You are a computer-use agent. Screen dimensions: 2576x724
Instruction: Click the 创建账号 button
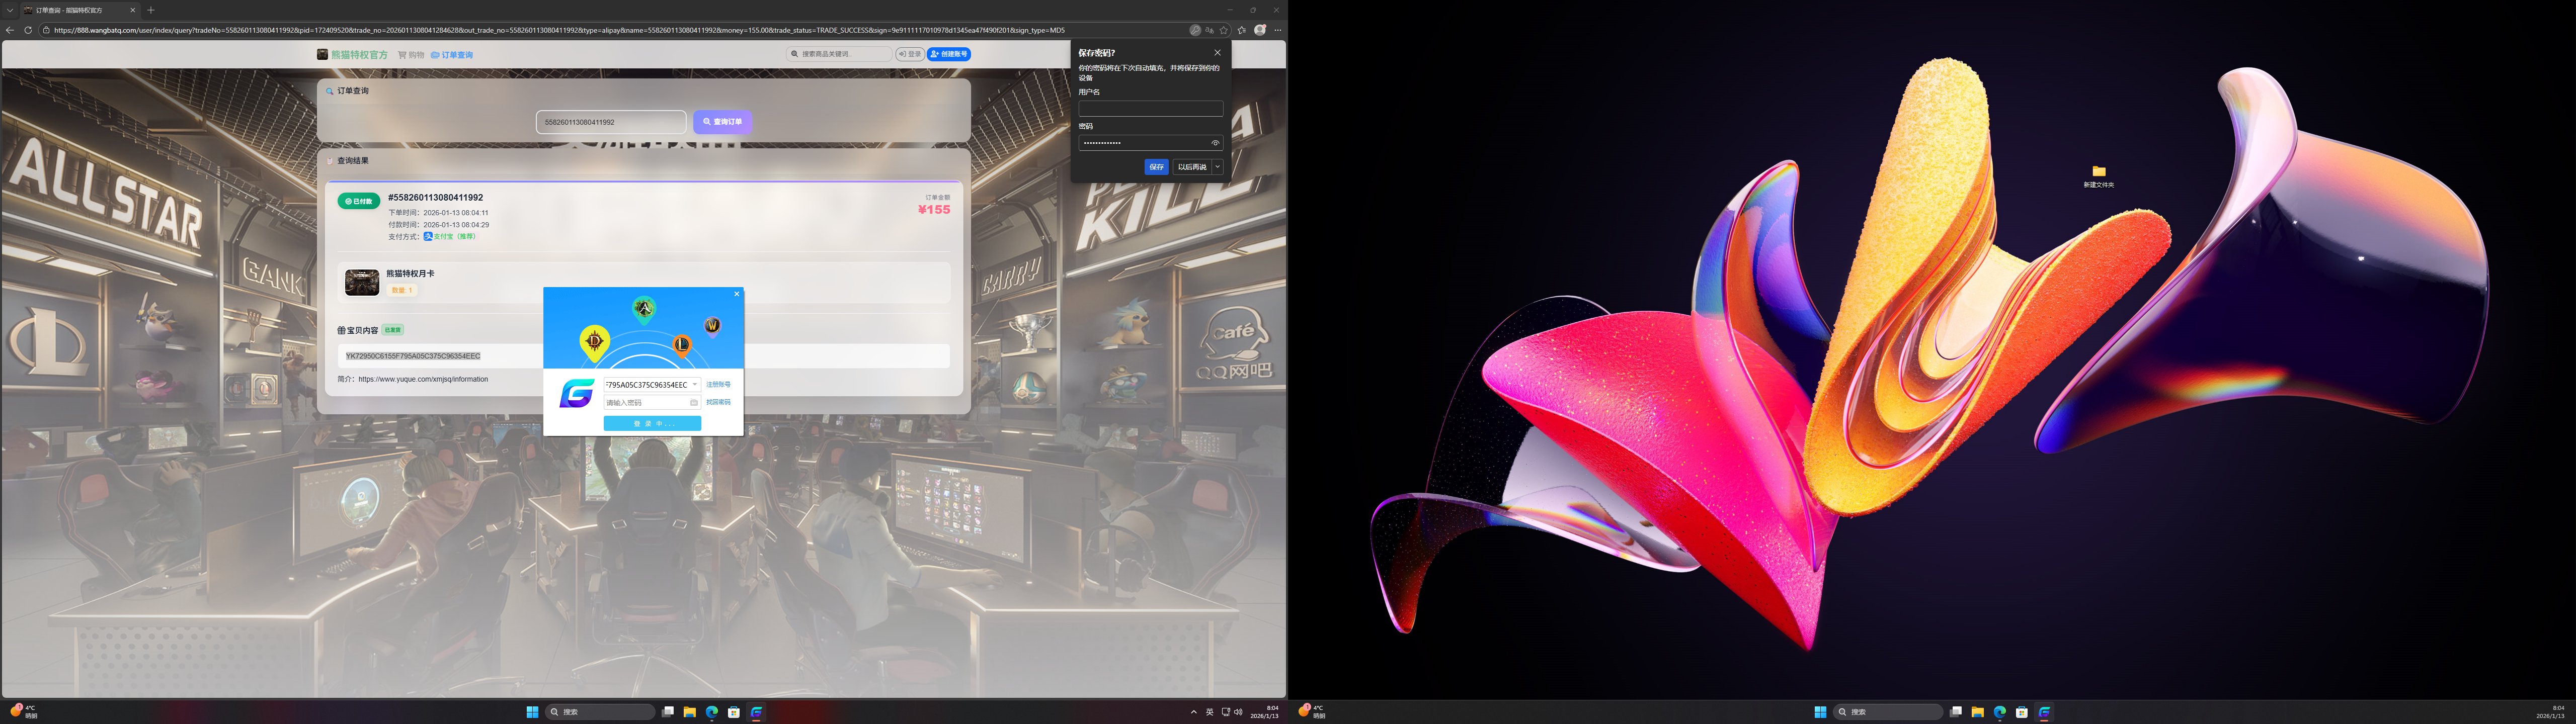pos(948,54)
